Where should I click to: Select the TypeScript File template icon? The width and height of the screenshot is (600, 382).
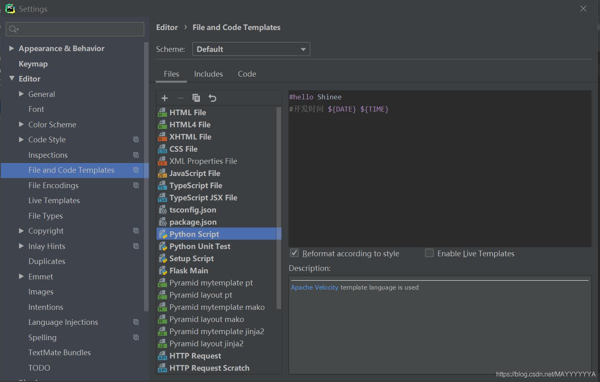pyautogui.click(x=163, y=185)
